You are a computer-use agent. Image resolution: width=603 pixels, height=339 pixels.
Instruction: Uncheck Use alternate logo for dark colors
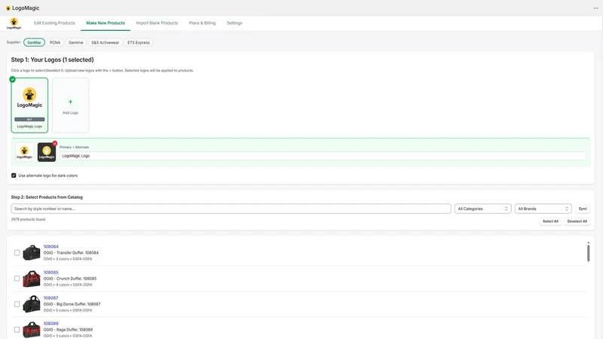tap(14, 176)
